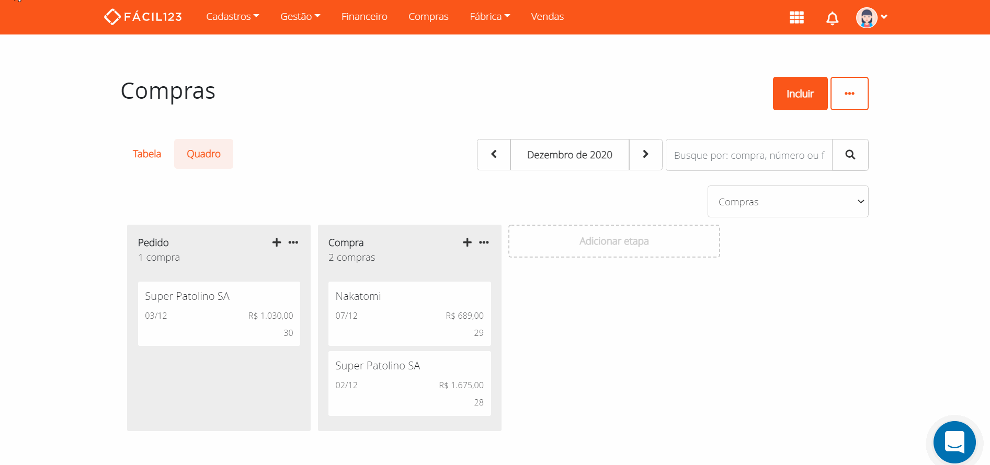Go to previous month
The image size is (990, 465).
pyautogui.click(x=494, y=155)
